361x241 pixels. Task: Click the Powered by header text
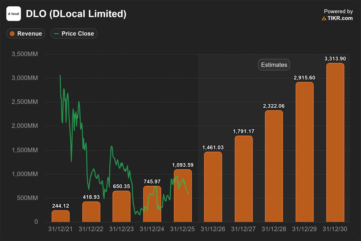(338, 11)
